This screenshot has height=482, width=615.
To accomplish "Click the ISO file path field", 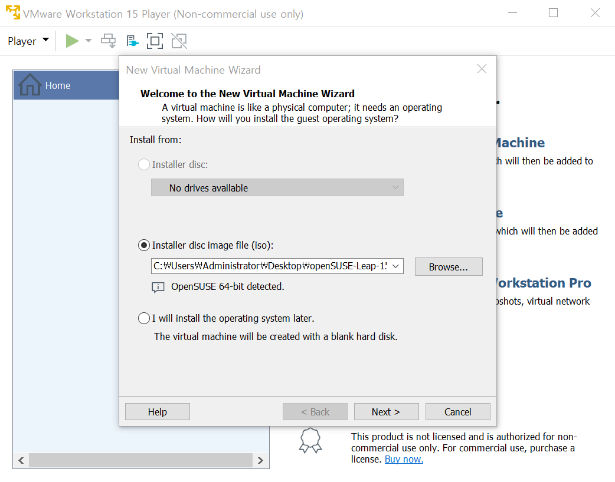I will click(270, 266).
